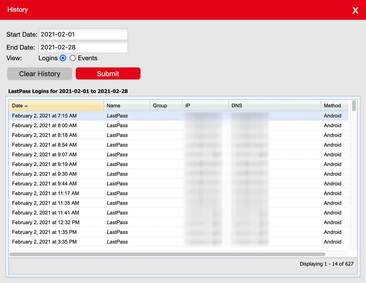Close the History dialog with X
The width and height of the screenshot is (366, 283).
tap(355, 11)
